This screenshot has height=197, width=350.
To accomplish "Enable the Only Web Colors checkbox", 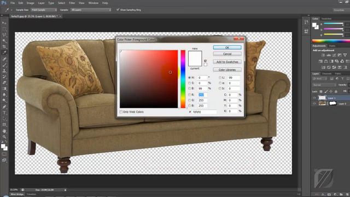I will (x=121, y=112).
